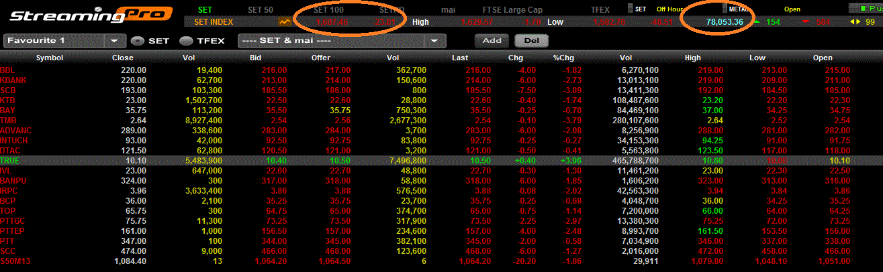883x272 pixels.
Task: Select the SCC symbol row
Action: pos(441,251)
